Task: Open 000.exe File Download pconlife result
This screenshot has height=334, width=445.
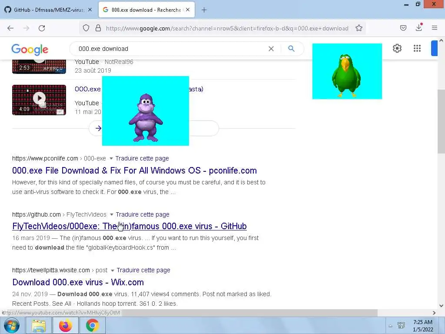Action: point(134,170)
